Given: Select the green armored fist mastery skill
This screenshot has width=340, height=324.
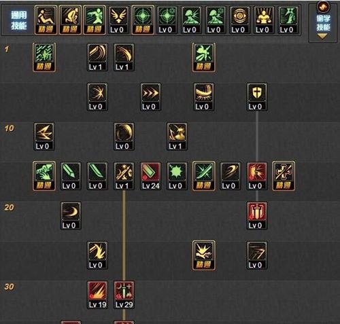Looking at the screenshot, I should tap(44, 176).
